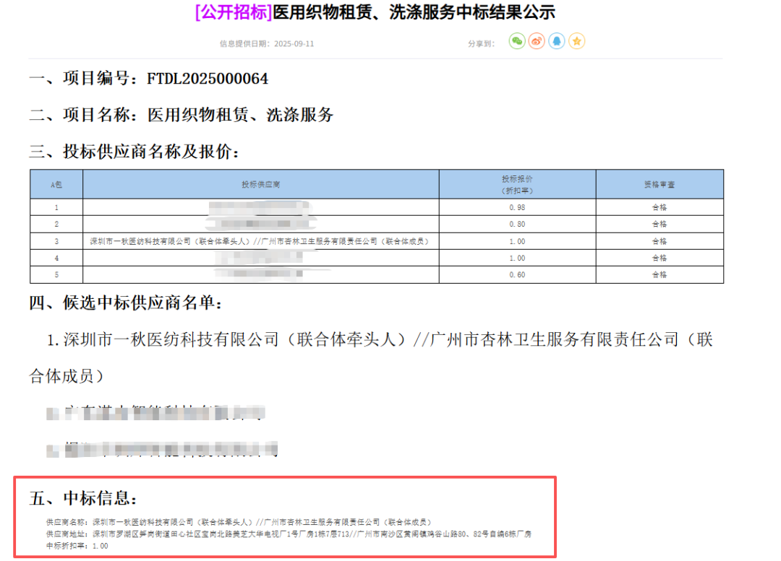Click the 投标报价(折扣率) column header
This screenshot has width=781, height=561.
pos(517,185)
